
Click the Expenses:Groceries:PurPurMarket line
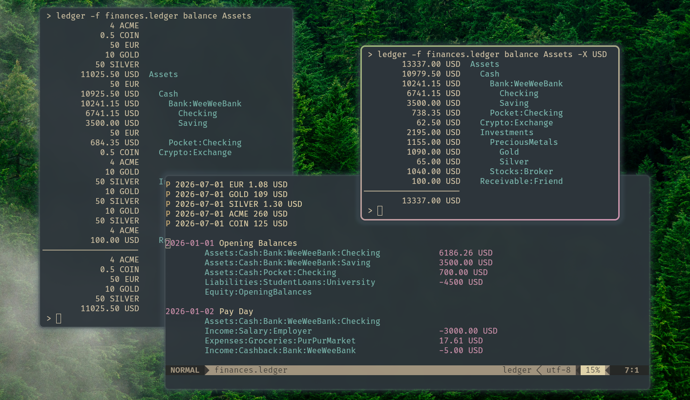tap(280, 340)
